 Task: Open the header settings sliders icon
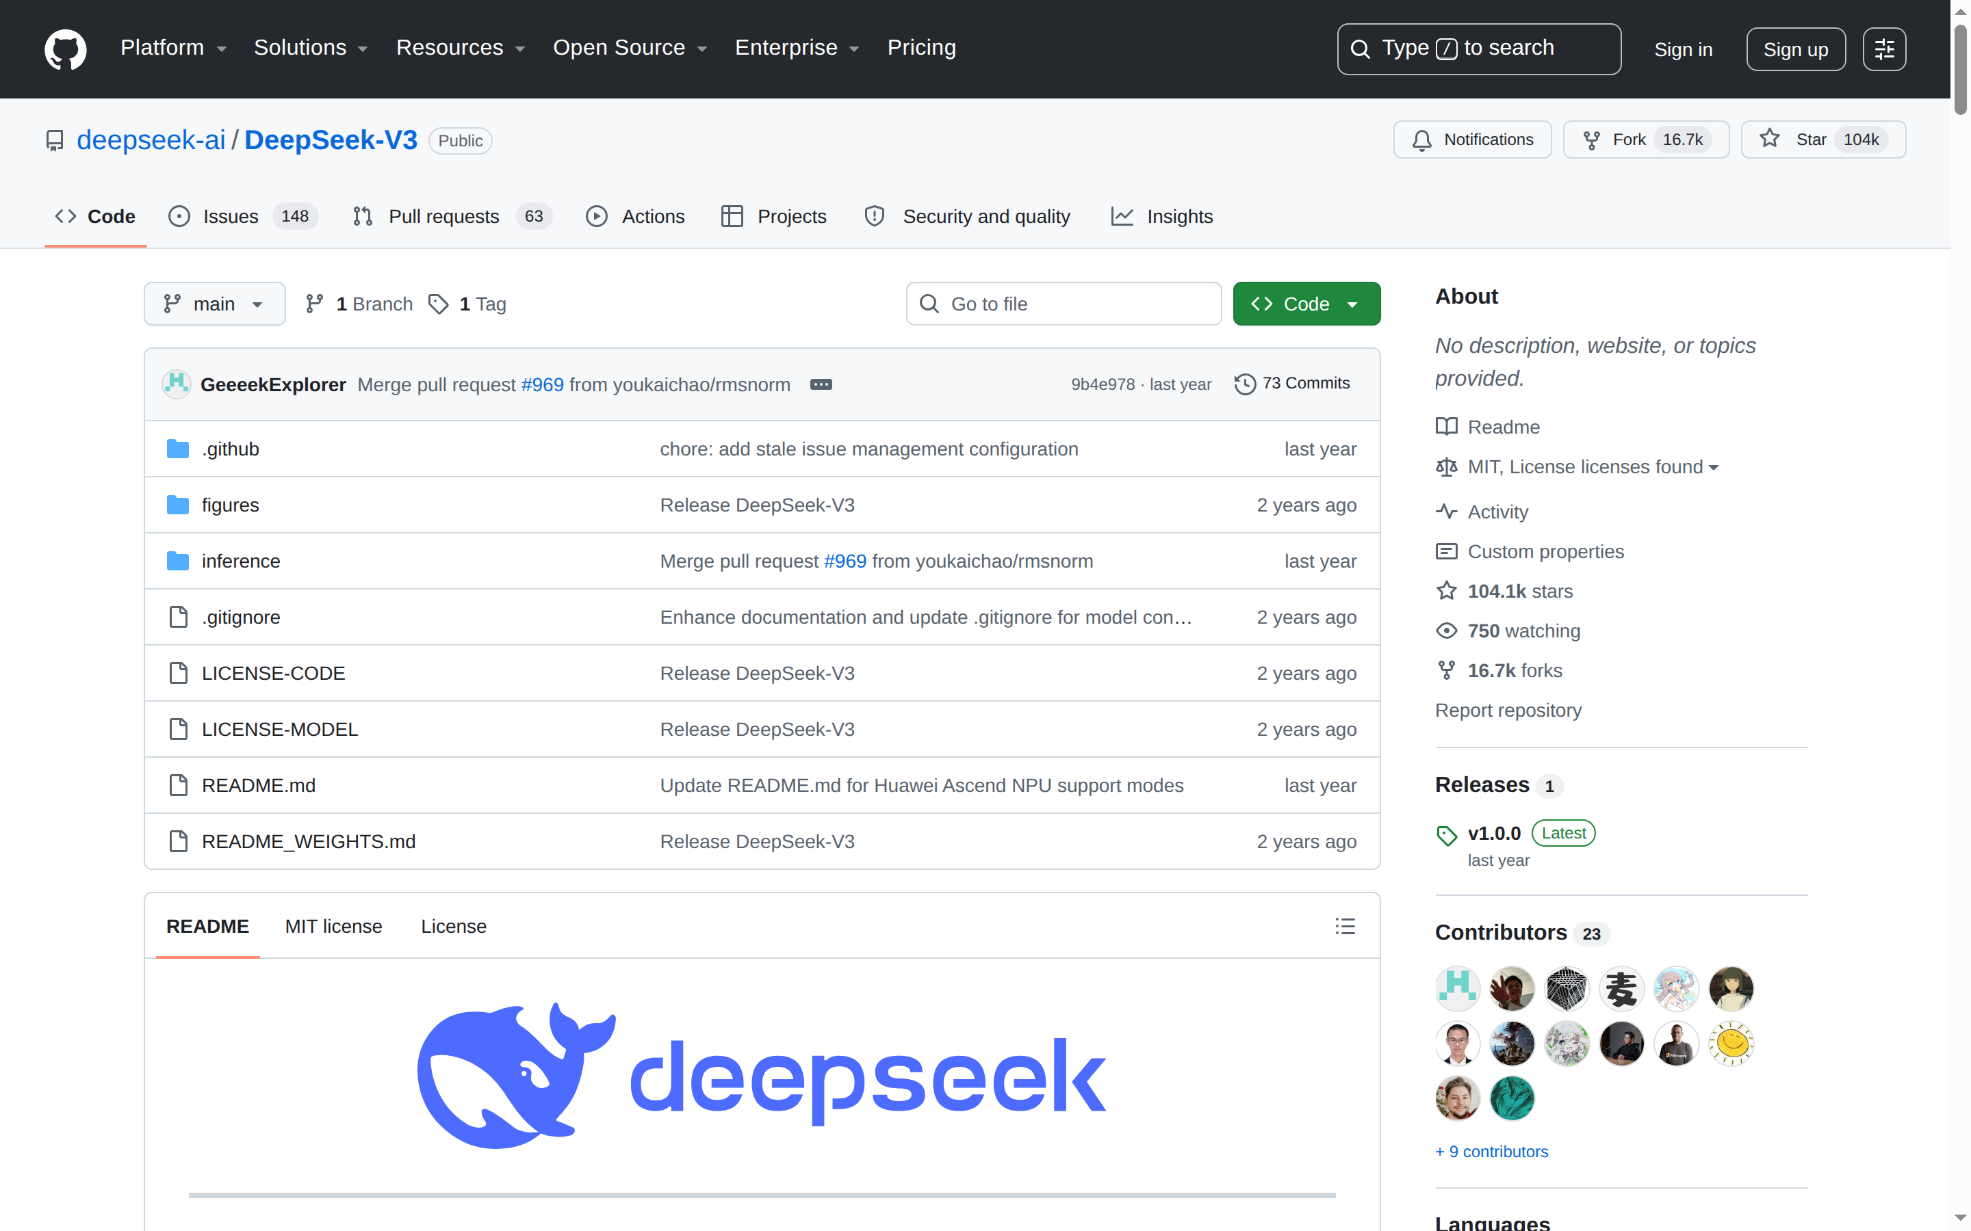1884,50
